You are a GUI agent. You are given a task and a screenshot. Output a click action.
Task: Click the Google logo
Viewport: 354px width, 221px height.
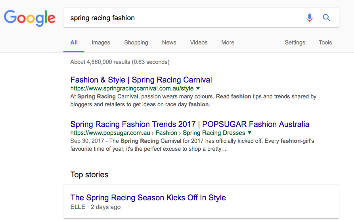30,18
